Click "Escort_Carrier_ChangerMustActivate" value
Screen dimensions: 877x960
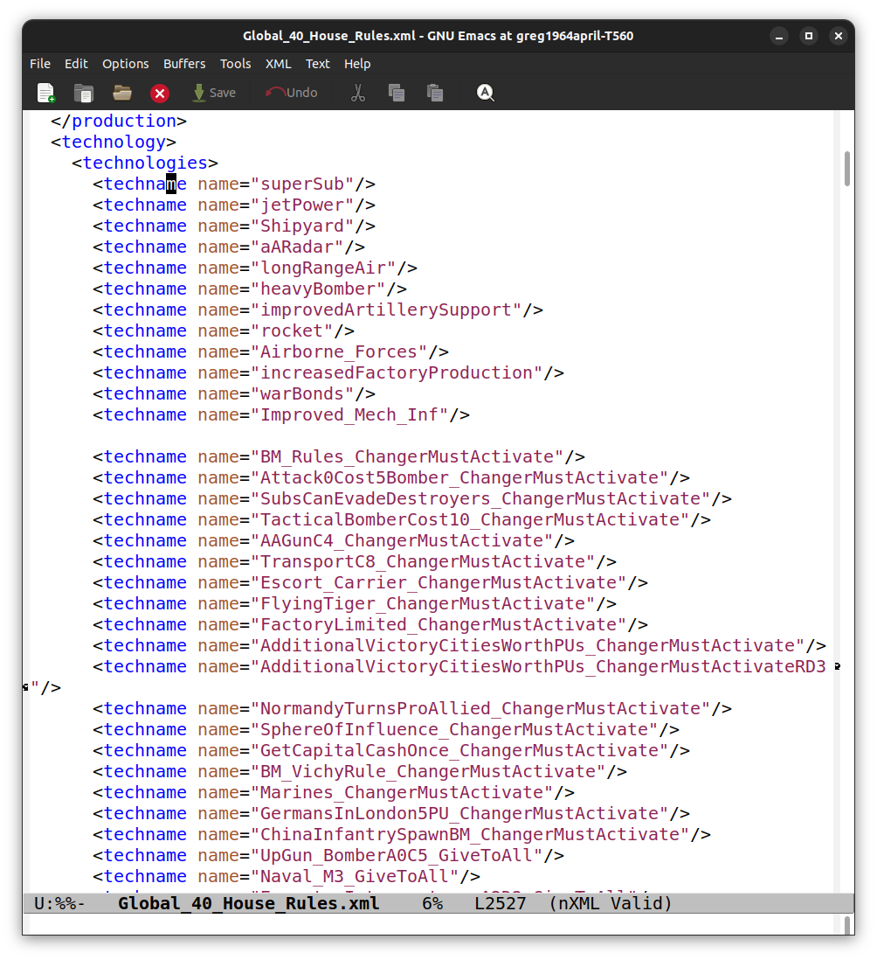pos(439,583)
